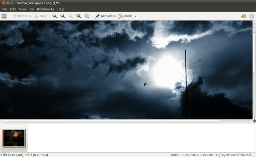Viewport: 256px width, 157px height.
Task: Click the vertical scrollbar handle
Action: point(254,53)
